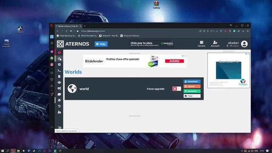Open Downloads in Opera sidebar
The image size is (272, 153).
click(52, 86)
